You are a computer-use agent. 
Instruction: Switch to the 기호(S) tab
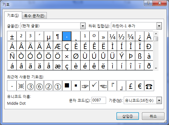click(13, 15)
